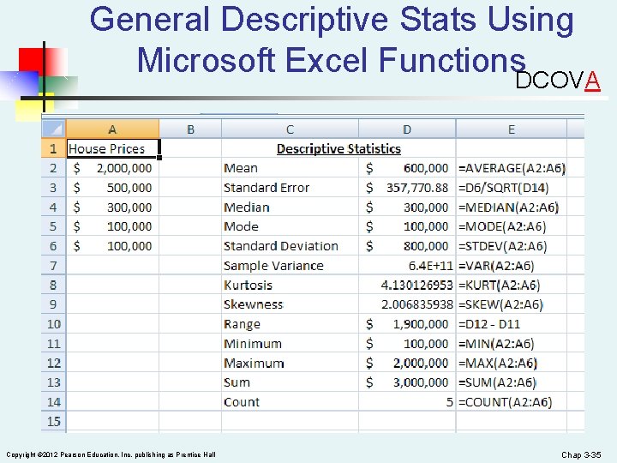Screen dimensions: 617x463
Task: Click the 100,000 cell in row 5 column A
Action: (x=113, y=226)
